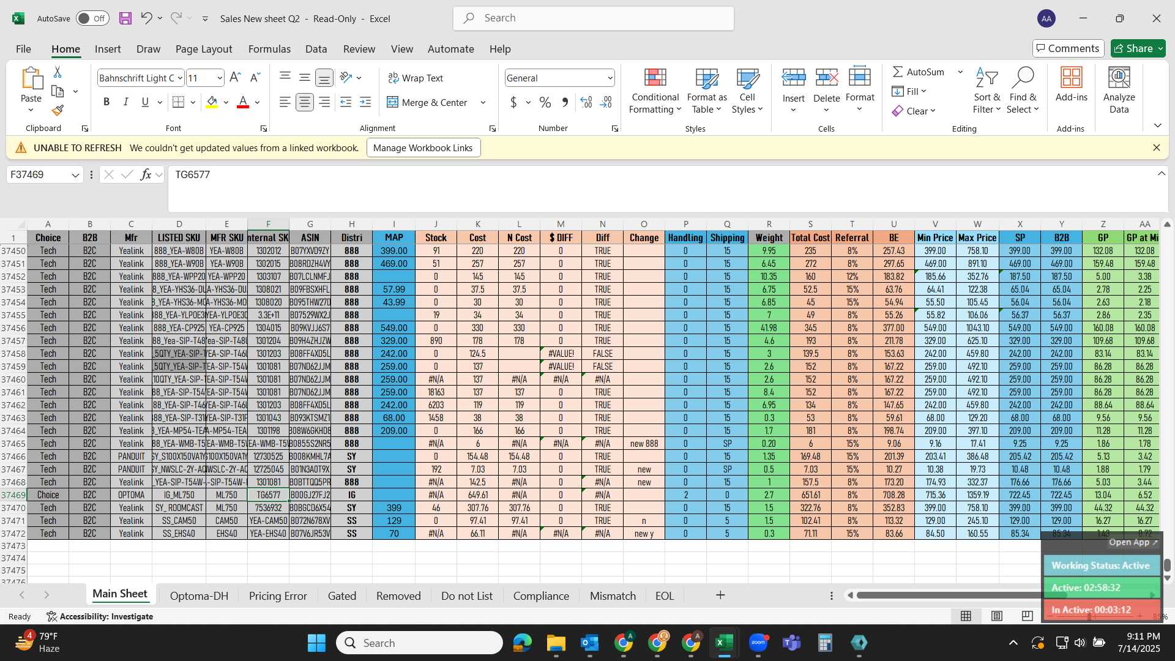Click the Share button

(1138, 48)
